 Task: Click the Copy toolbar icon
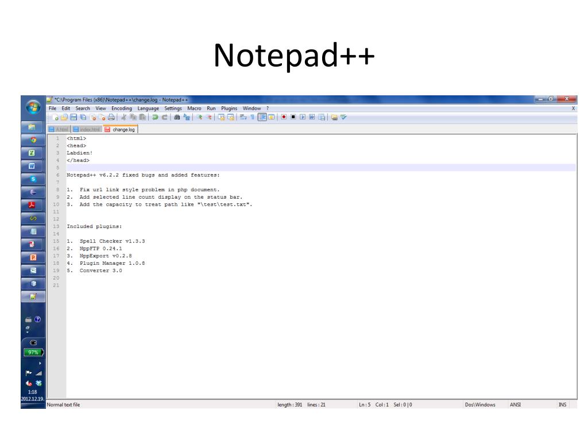[133, 117]
